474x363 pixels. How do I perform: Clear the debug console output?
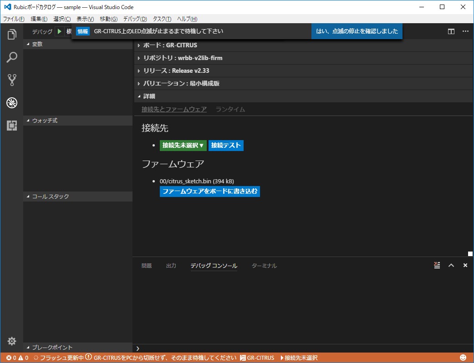437,265
